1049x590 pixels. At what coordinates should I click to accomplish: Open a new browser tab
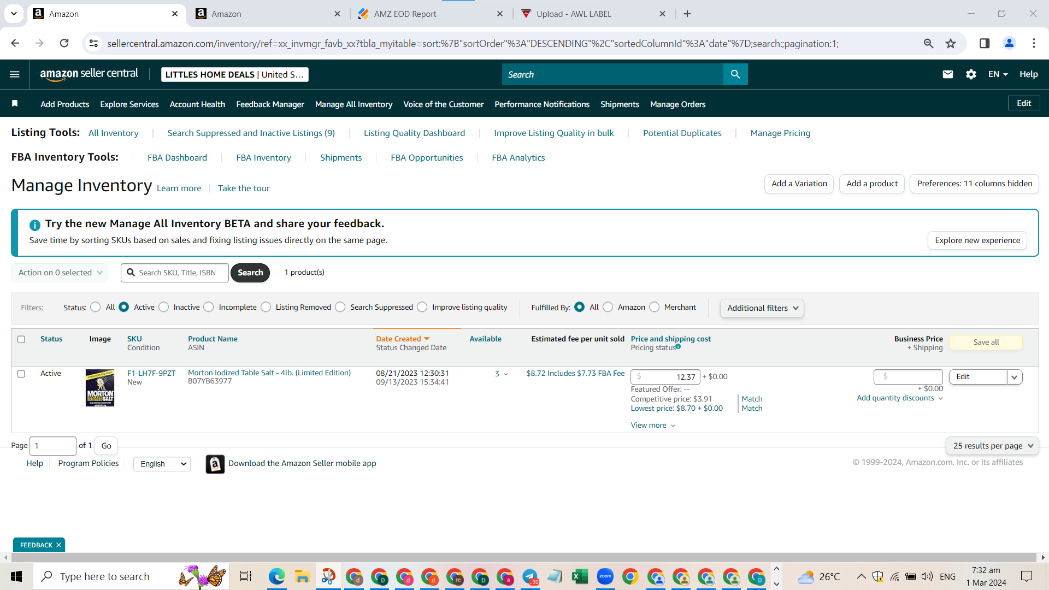coord(687,14)
